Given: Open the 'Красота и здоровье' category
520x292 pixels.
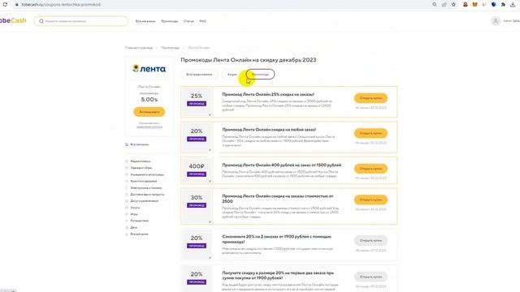Looking at the screenshot, I should [x=144, y=181].
